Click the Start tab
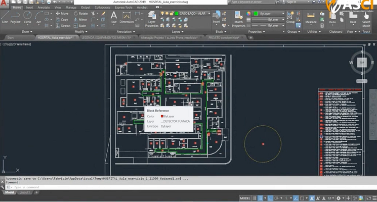Screen dimensions: 377x202 click(x=10, y=38)
